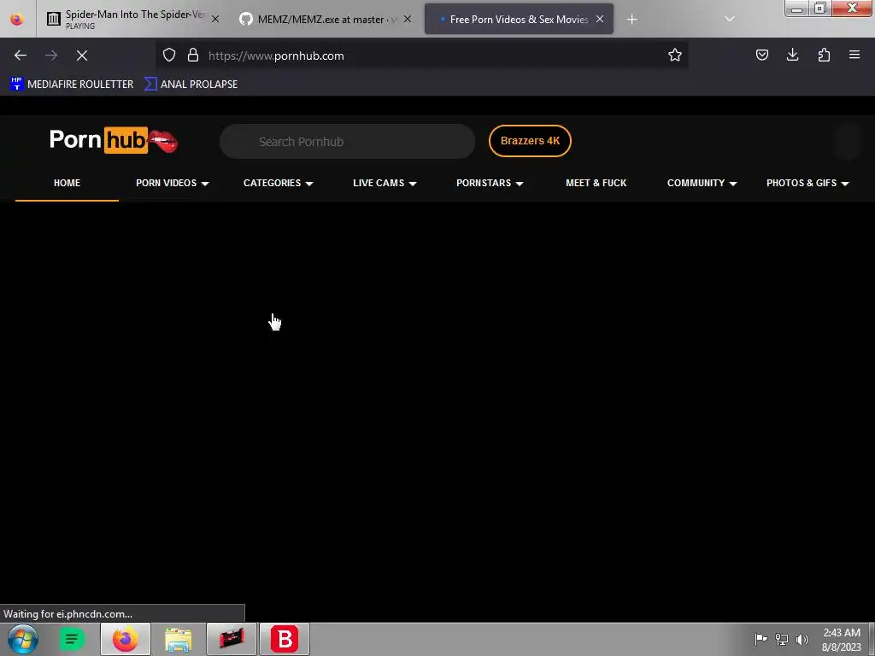The width and height of the screenshot is (875, 656).
Task: Click the Brazzers 4K button
Action: (530, 141)
